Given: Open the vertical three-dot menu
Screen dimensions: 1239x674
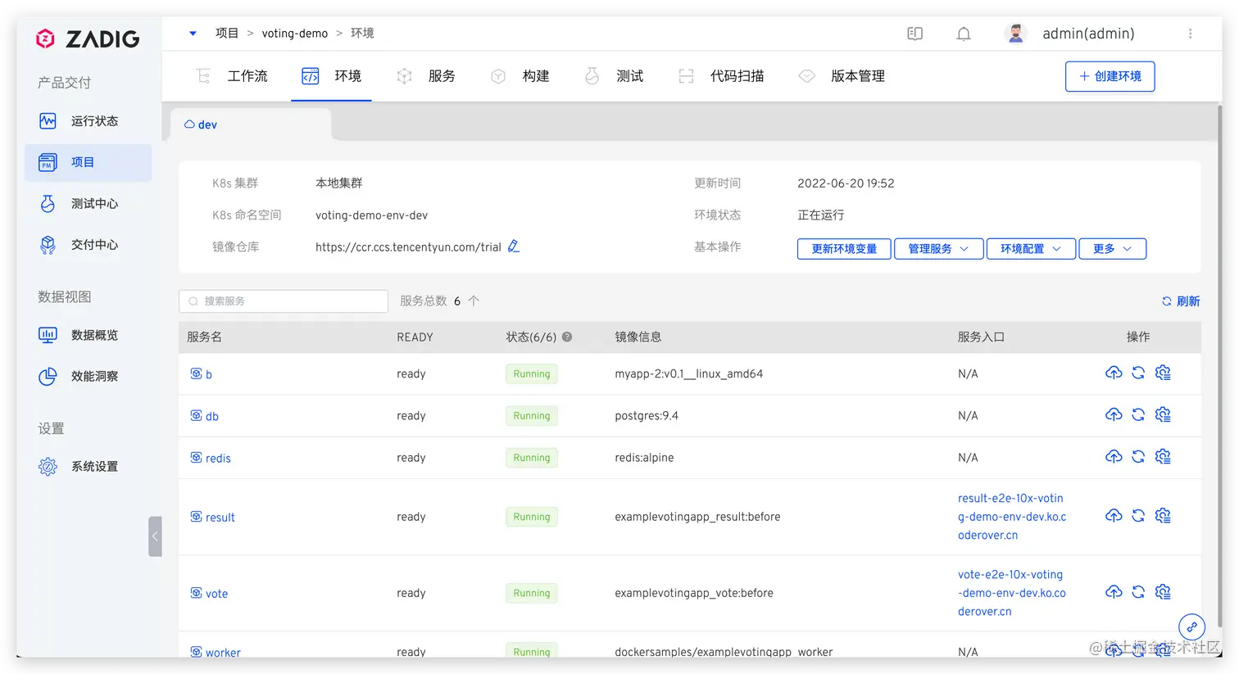Looking at the screenshot, I should [x=1191, y=34].
